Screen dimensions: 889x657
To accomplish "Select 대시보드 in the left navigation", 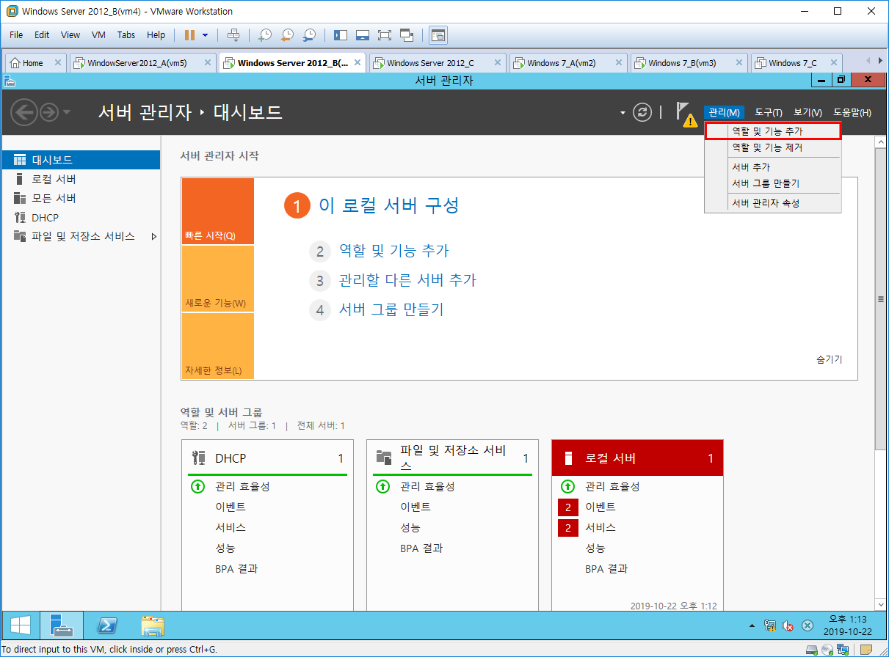I will [81, 160].
